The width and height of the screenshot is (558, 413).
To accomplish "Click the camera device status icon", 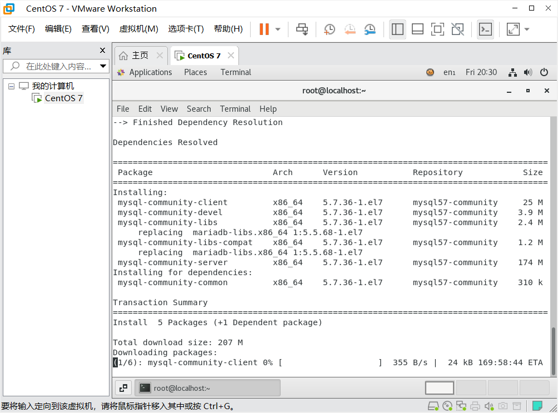I will (x=503, y=406).
